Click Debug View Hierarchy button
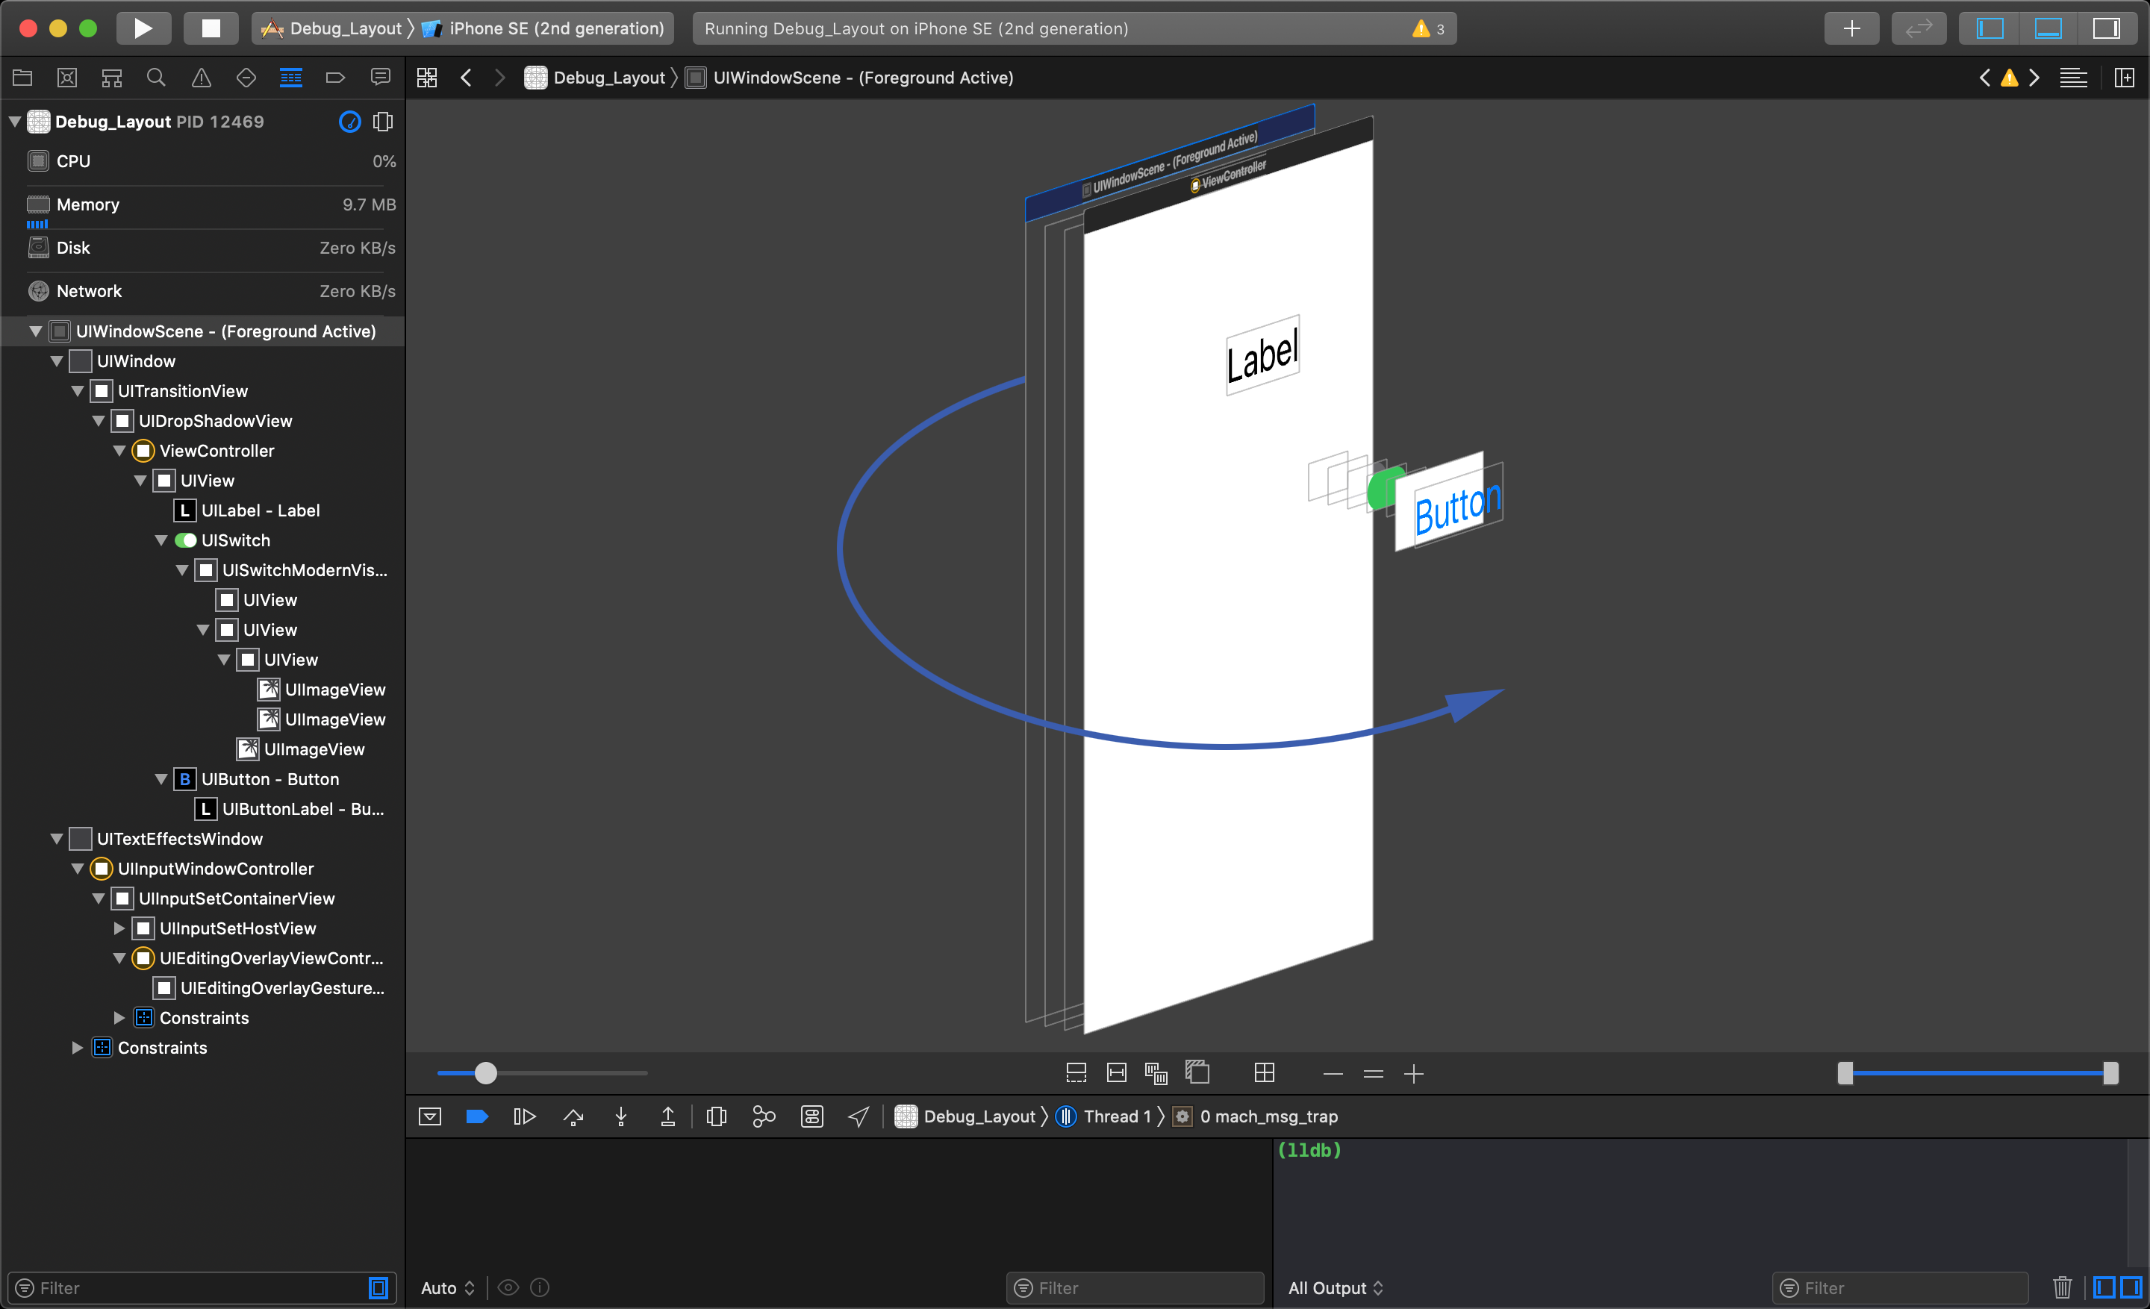The image size is (2150, 1309). tap(717, 1116)
